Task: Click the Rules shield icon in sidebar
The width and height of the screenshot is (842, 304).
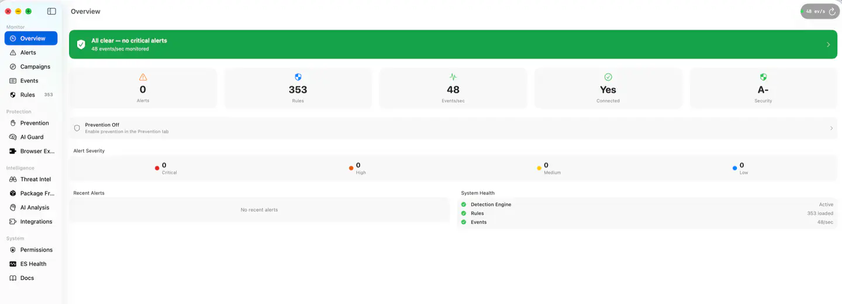Action: [13, 95]
